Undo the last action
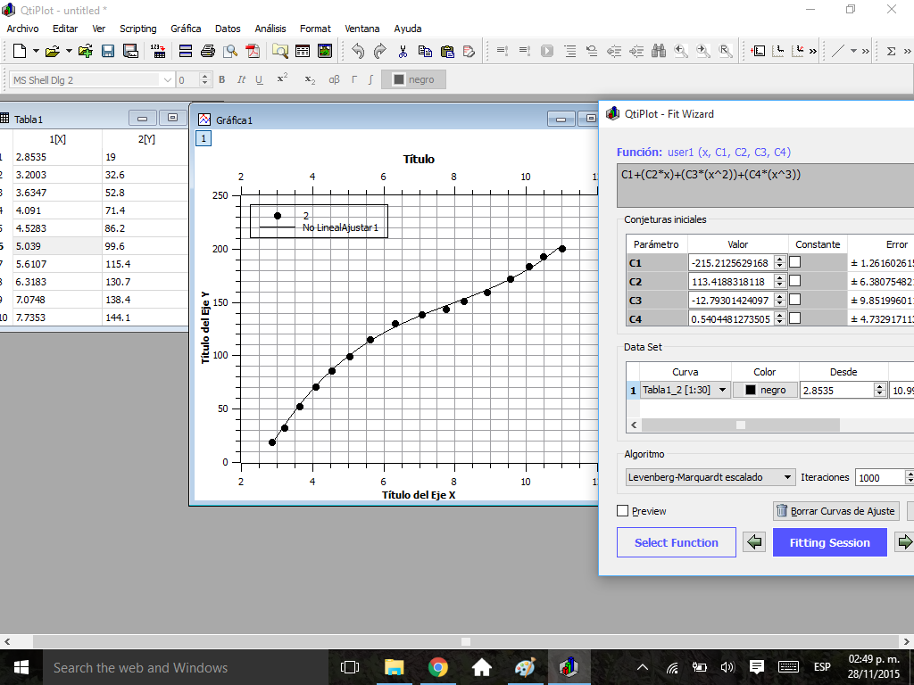The image size is (914, 685). pyautogui.click(x=358, y=51)
